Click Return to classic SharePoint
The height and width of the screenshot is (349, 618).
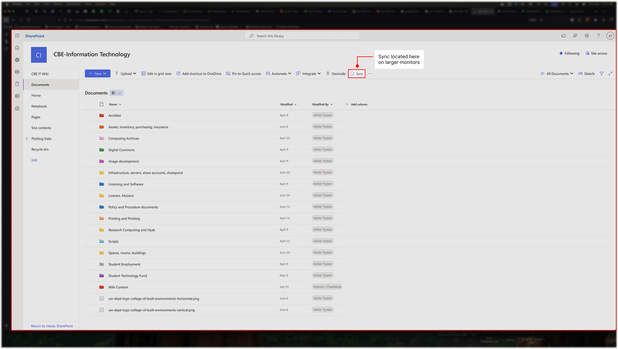(x=51, y=326)
